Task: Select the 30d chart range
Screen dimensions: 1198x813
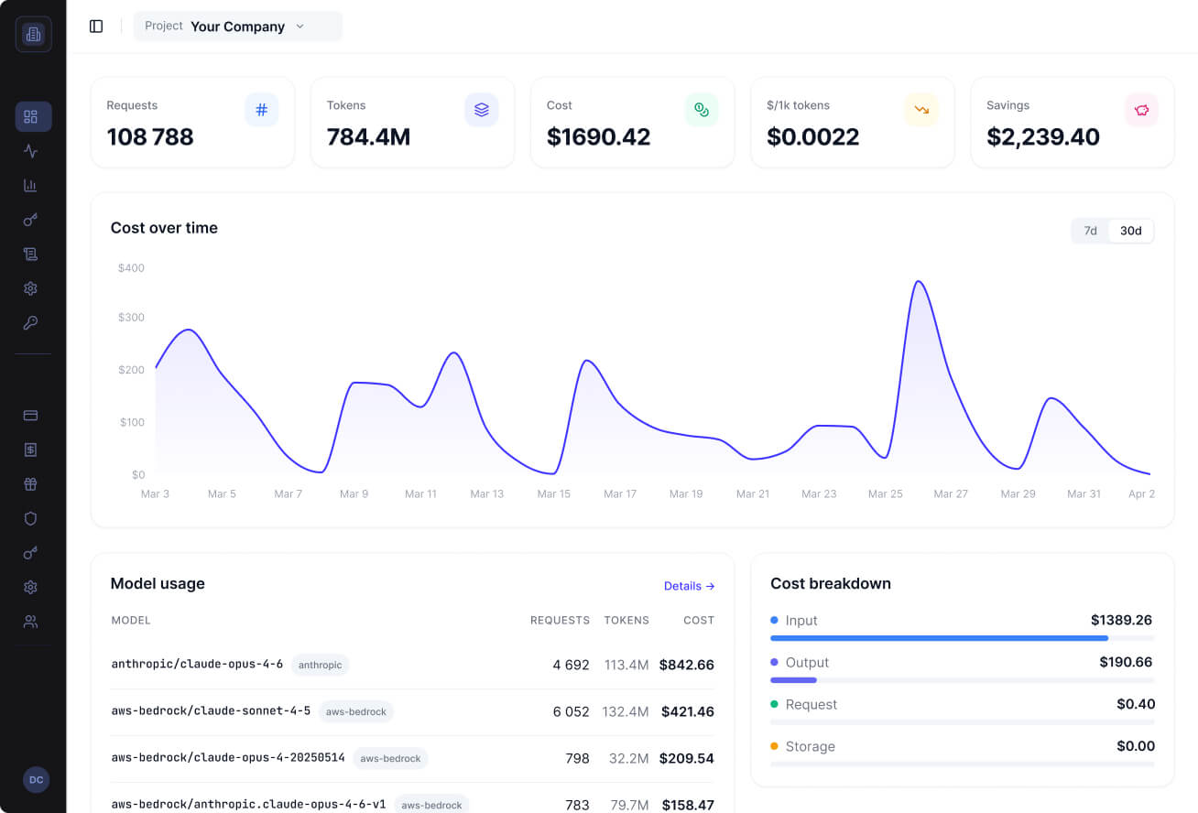Action: (1131, 231)
